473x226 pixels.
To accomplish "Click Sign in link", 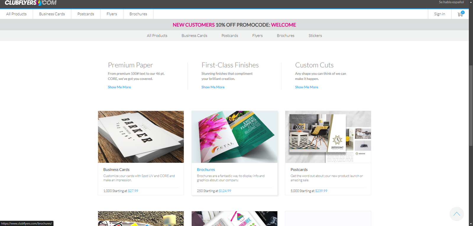I will click(439, 14).
